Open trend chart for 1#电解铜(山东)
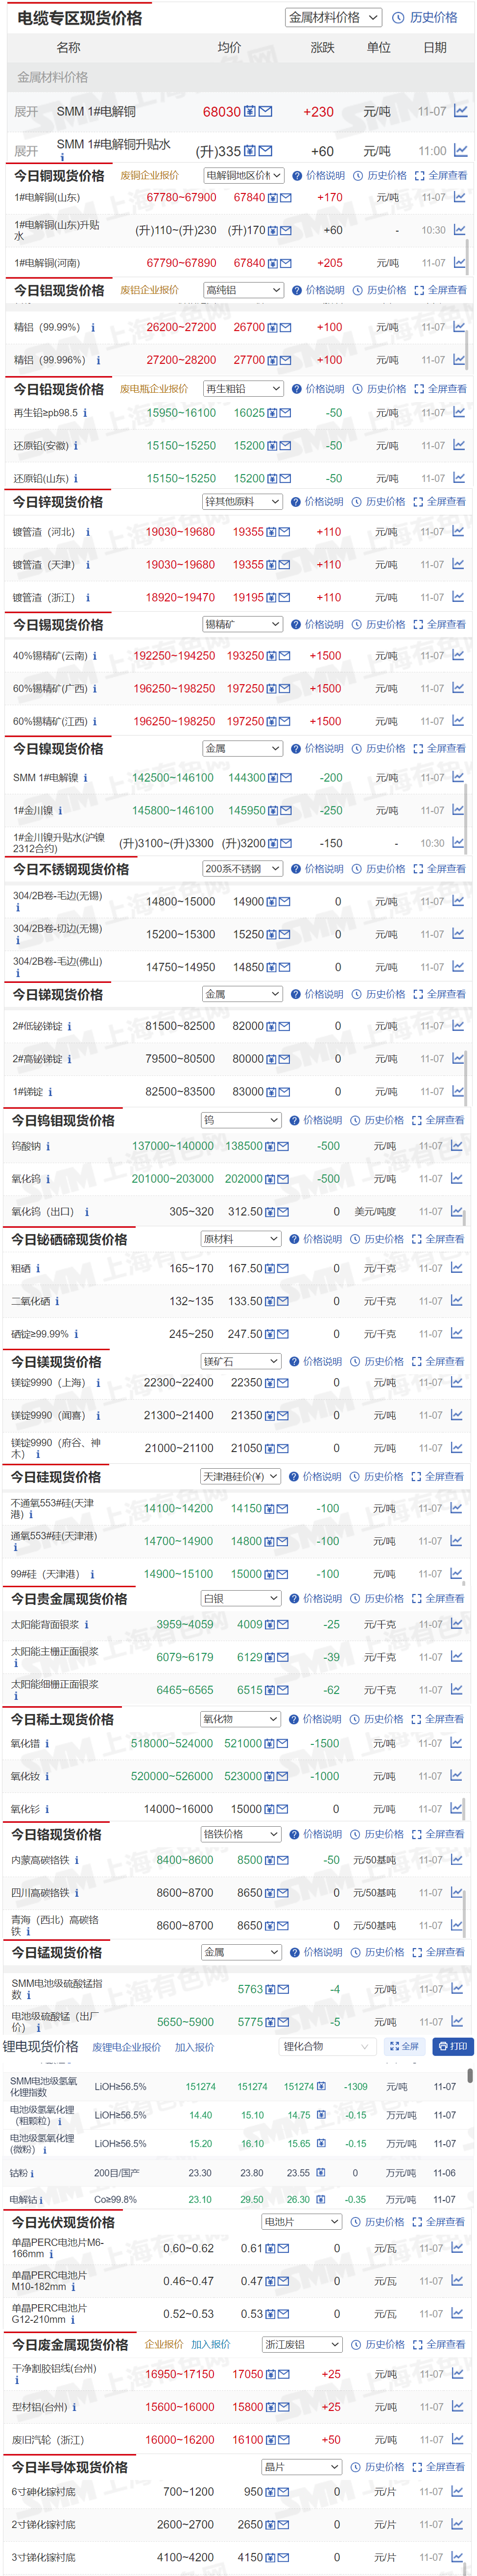This screenshot has width=477, height=2576. [459, 197]
